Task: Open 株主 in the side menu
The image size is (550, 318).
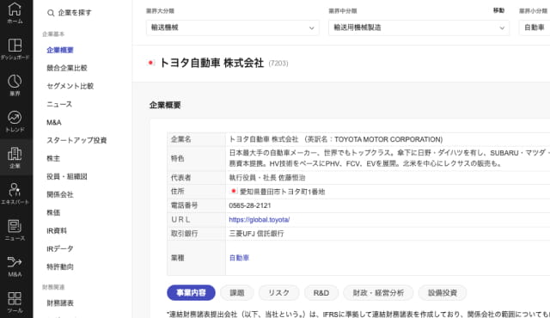Action: pos(53,158)
